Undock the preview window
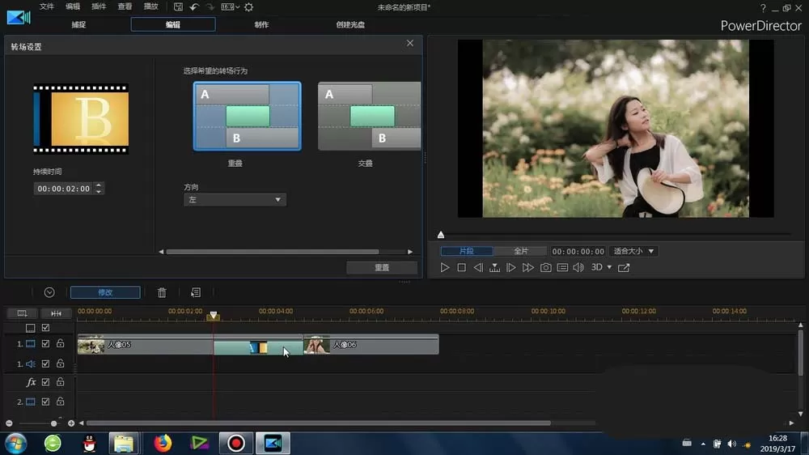 [624, 267]
